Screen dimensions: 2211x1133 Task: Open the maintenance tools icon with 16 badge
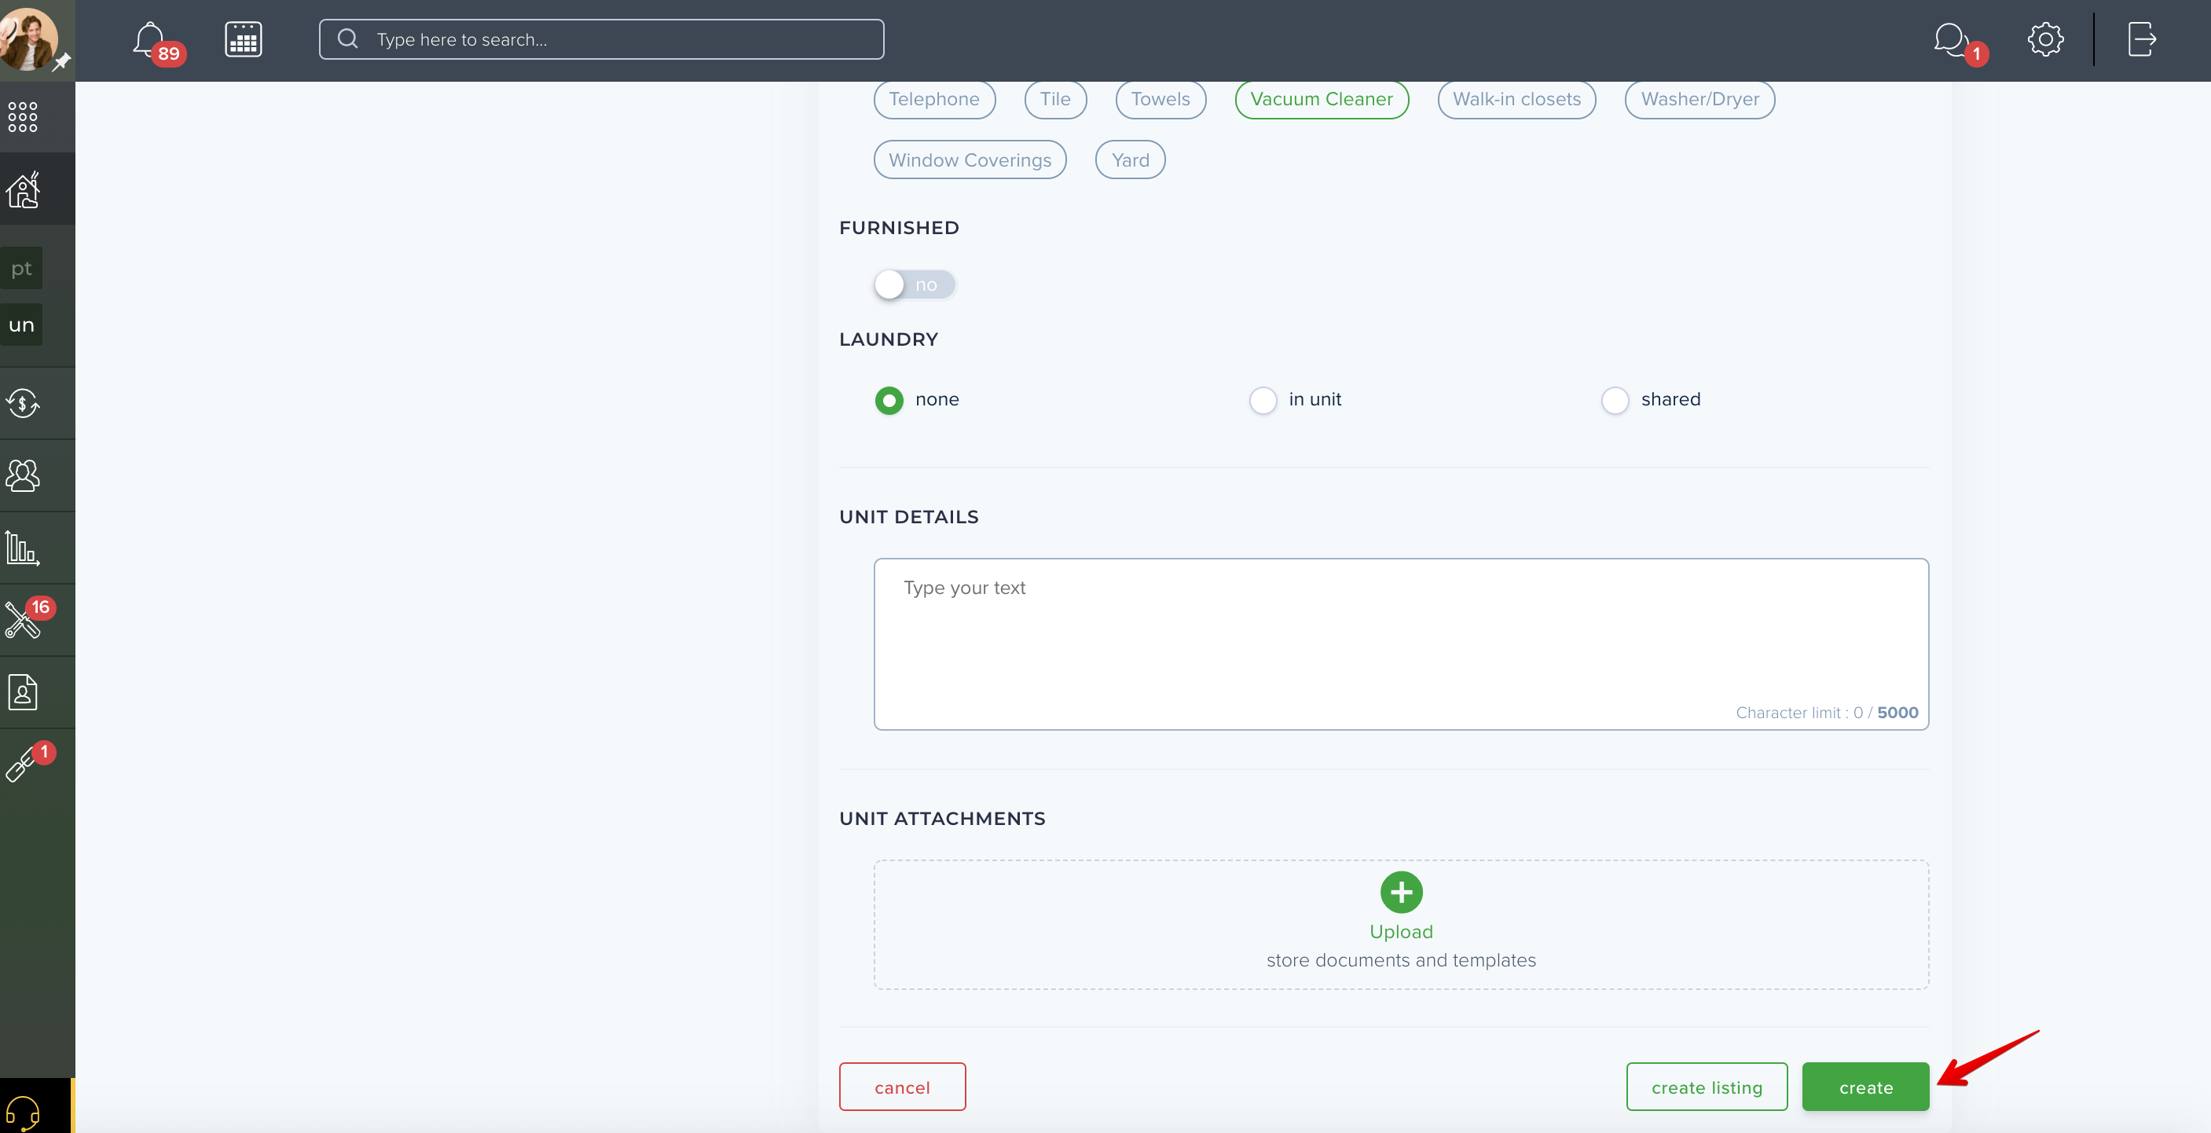(23, 619)
